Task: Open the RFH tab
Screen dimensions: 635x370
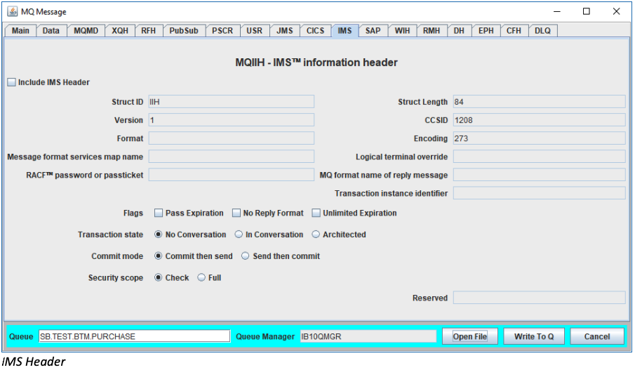Action: [148, 31]
